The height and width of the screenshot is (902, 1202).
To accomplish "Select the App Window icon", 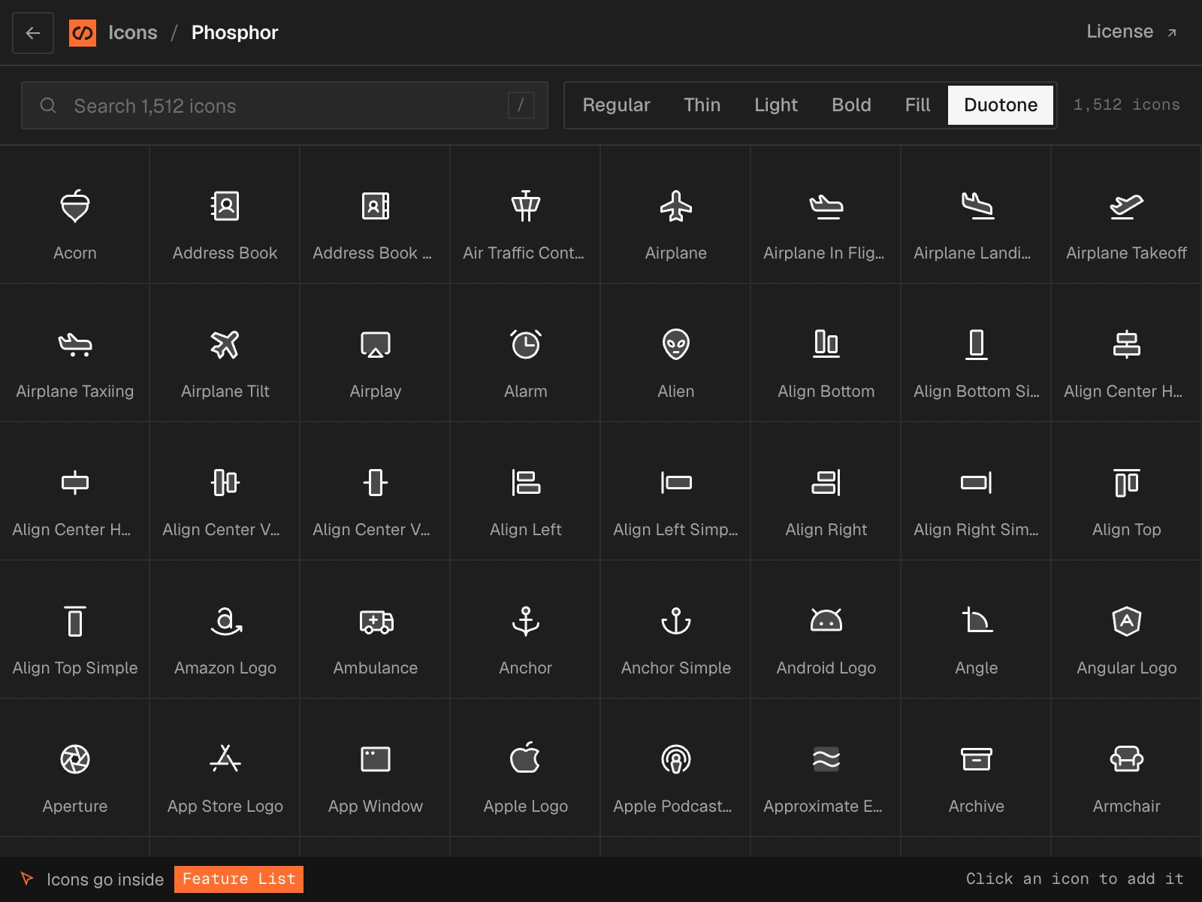I will (x=376, y=768).
